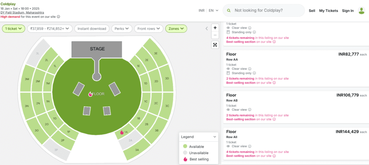The height and width of the screenshot is (165, 369).
Task: Toggle the Front rows filter
Action: pos(148,29)
